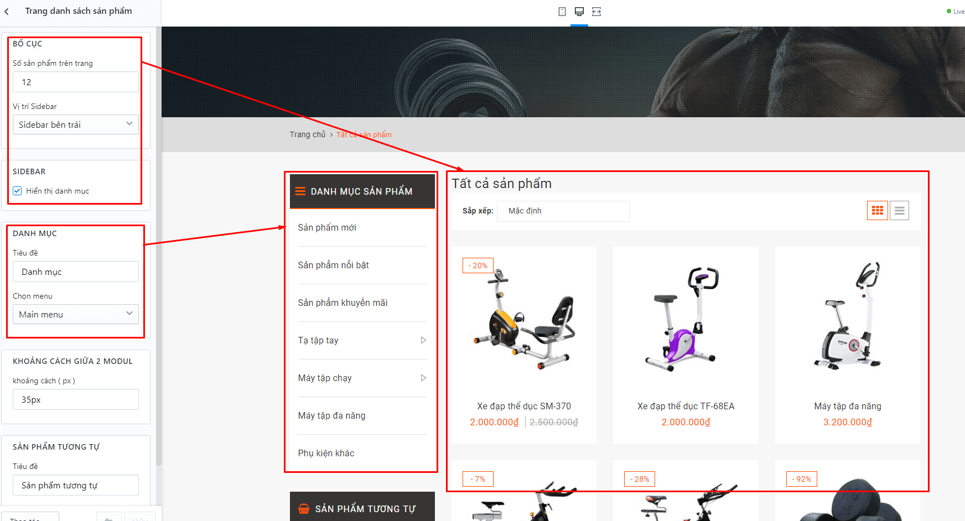
Task: Edit the khoảng cách (px) field
Action: click(76, 399)
